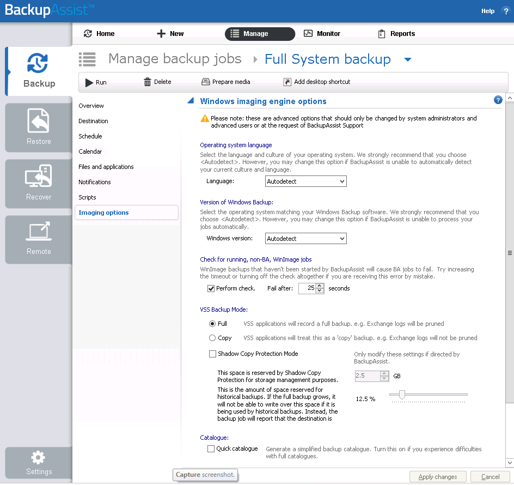Enable Shadow Copy Protection Mode

coord(213,354)
